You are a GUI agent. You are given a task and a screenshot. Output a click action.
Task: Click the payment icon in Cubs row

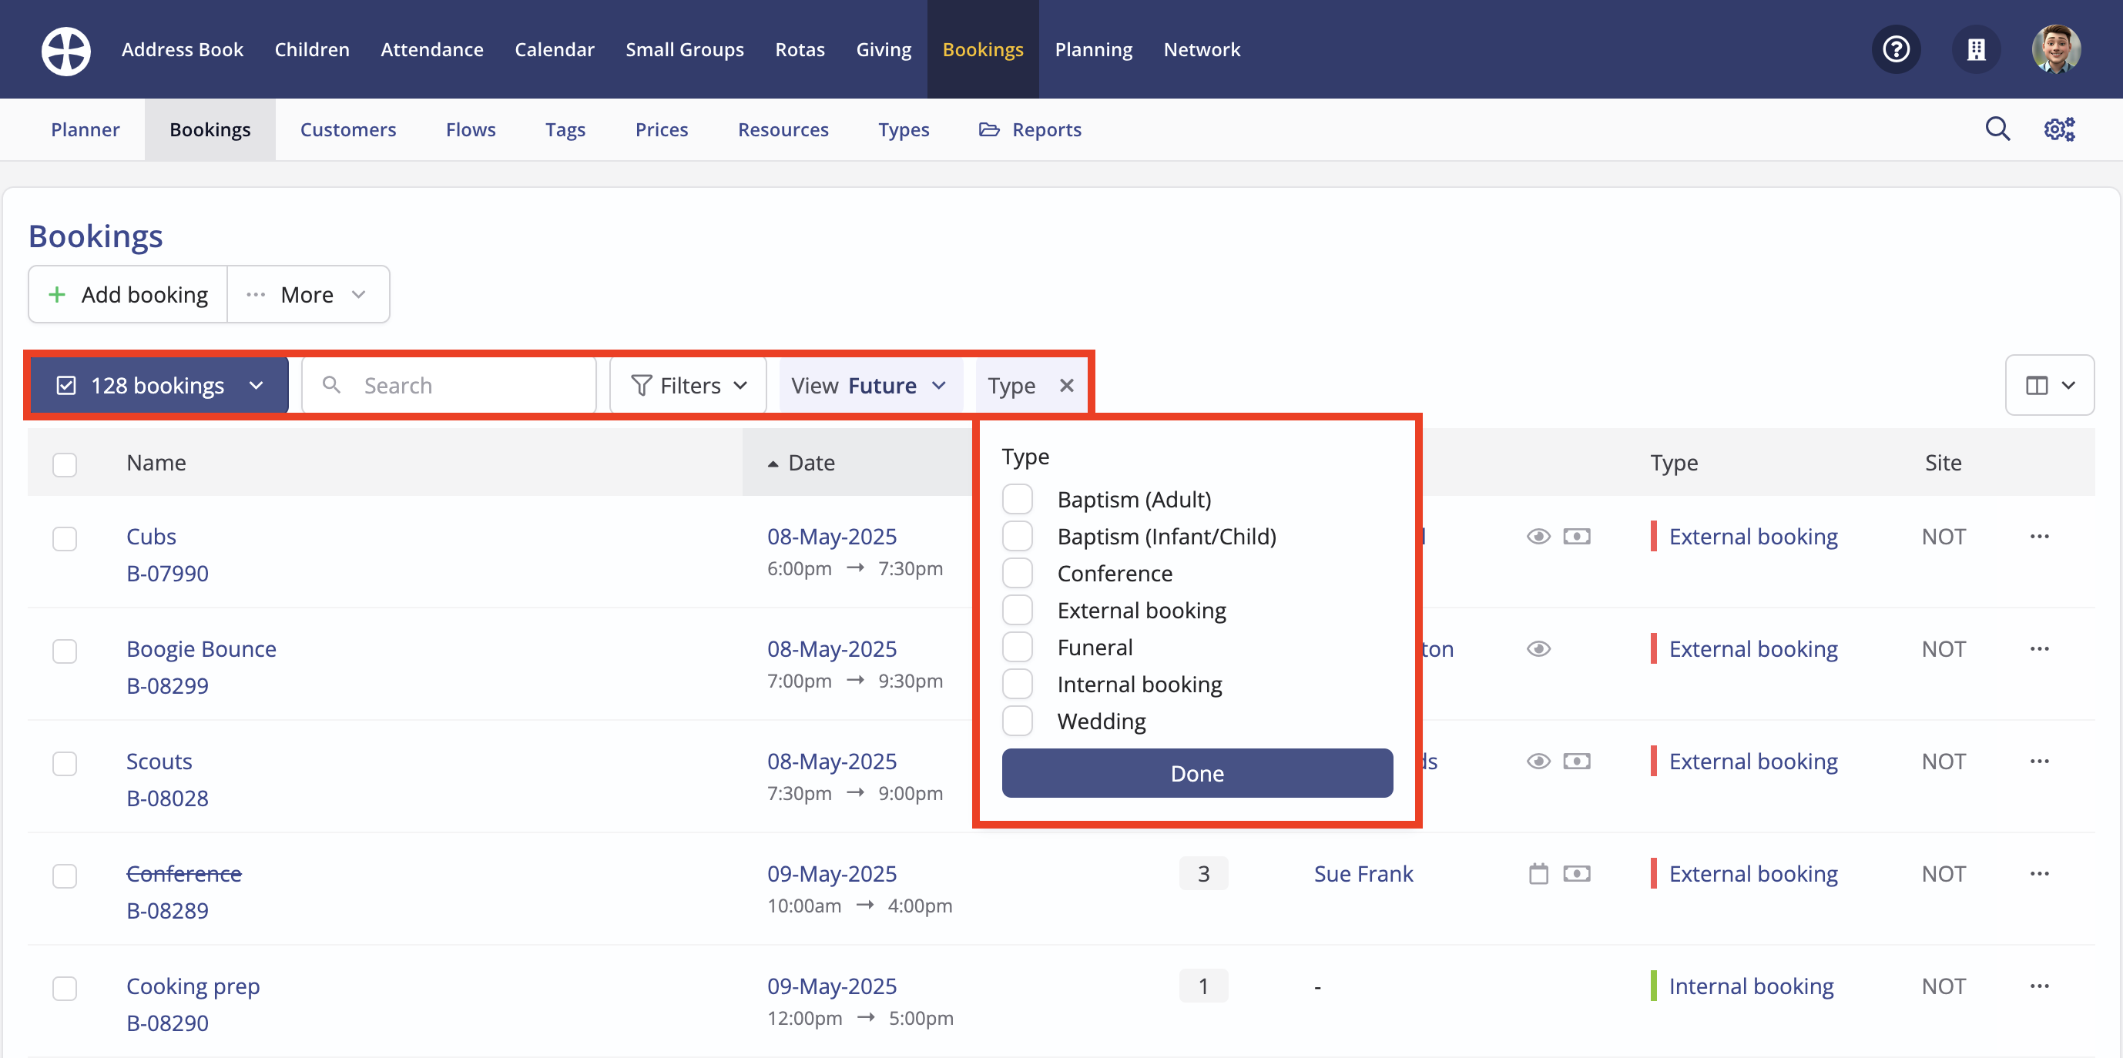click(1577, 537)
